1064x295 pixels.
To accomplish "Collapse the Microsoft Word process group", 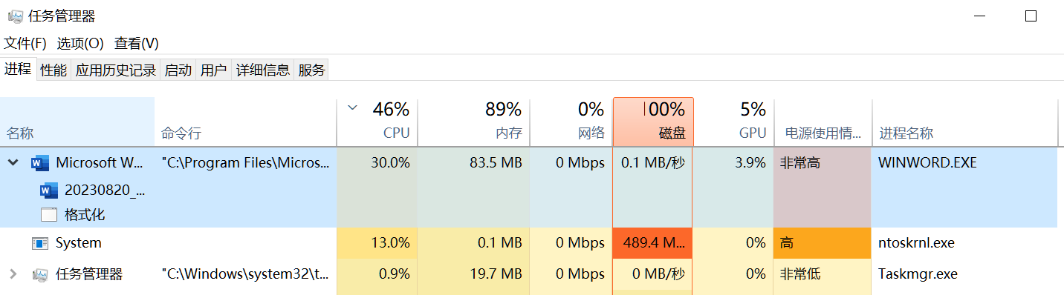I will (13, 163).
